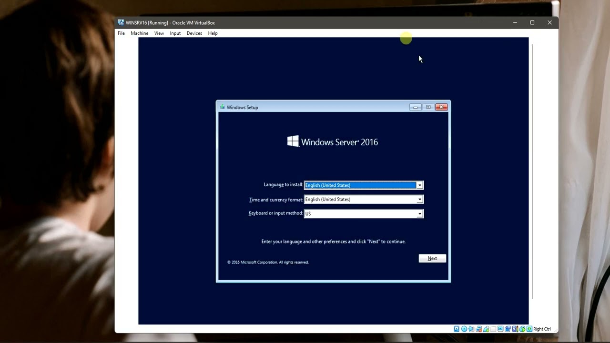Select the highlighted English (United States) language field
This screenshot has height=343, width=610.
tap(364, 185)
